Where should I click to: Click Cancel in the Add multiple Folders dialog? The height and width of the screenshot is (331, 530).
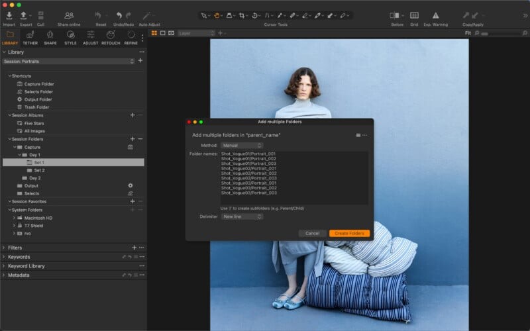(x=312, y=233)
